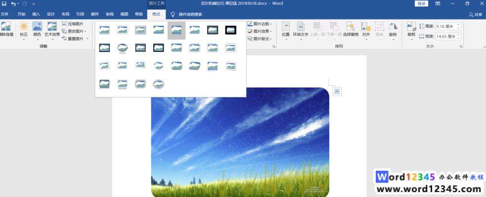Open the 校正 corrections menu
Viewport: 486px width, 197px height.
(x=24, y=31)
